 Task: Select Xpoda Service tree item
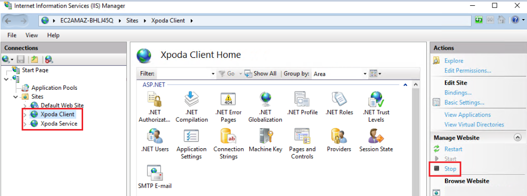[59, 124]
